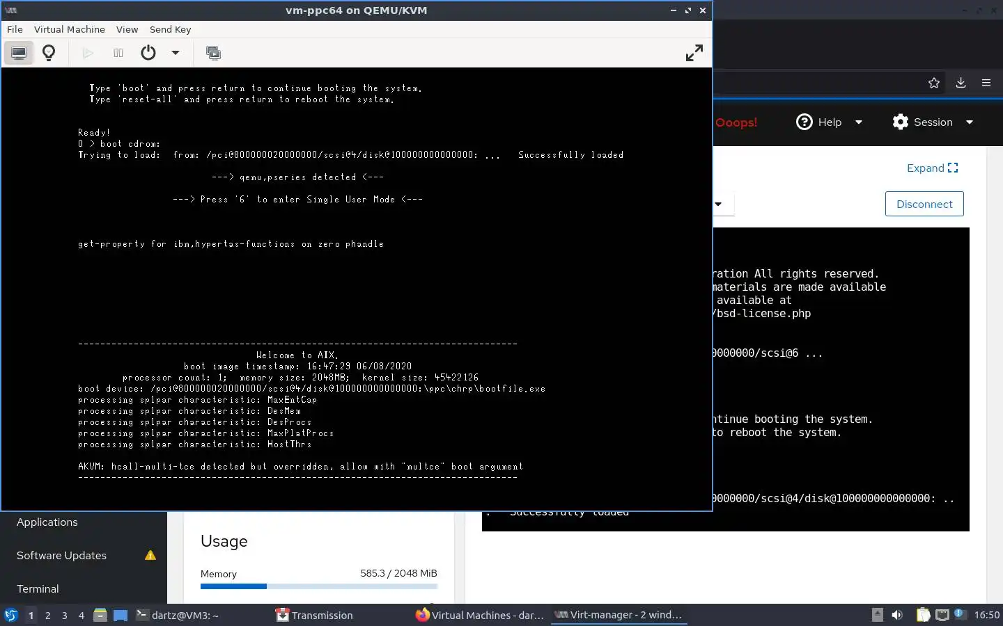Bookmark this page with star icon
The width and height of the screenshot is (1003, 626).
[934, 83]
